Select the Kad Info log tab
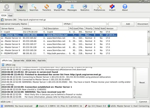 click(x=41, y=60)
